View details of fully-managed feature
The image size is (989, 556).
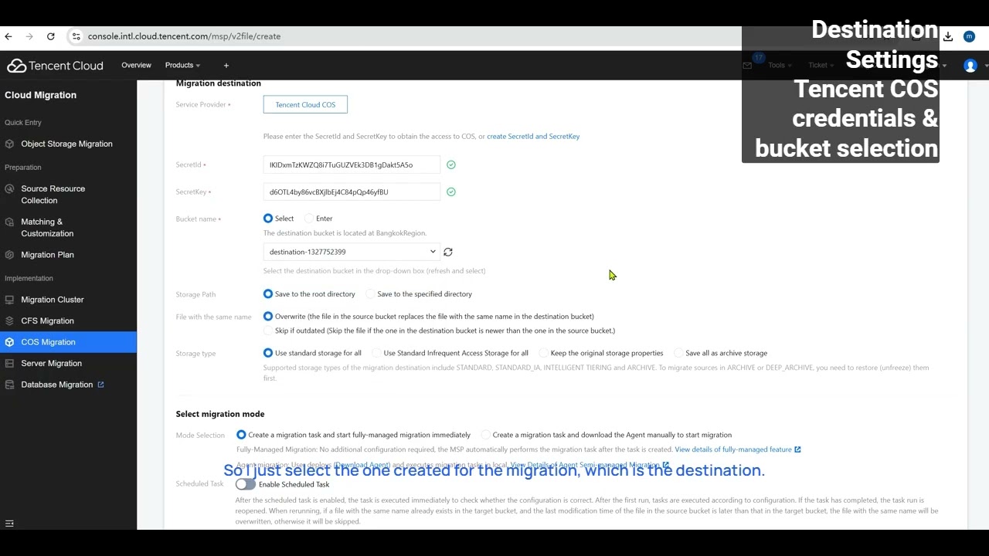click(733, 449)
